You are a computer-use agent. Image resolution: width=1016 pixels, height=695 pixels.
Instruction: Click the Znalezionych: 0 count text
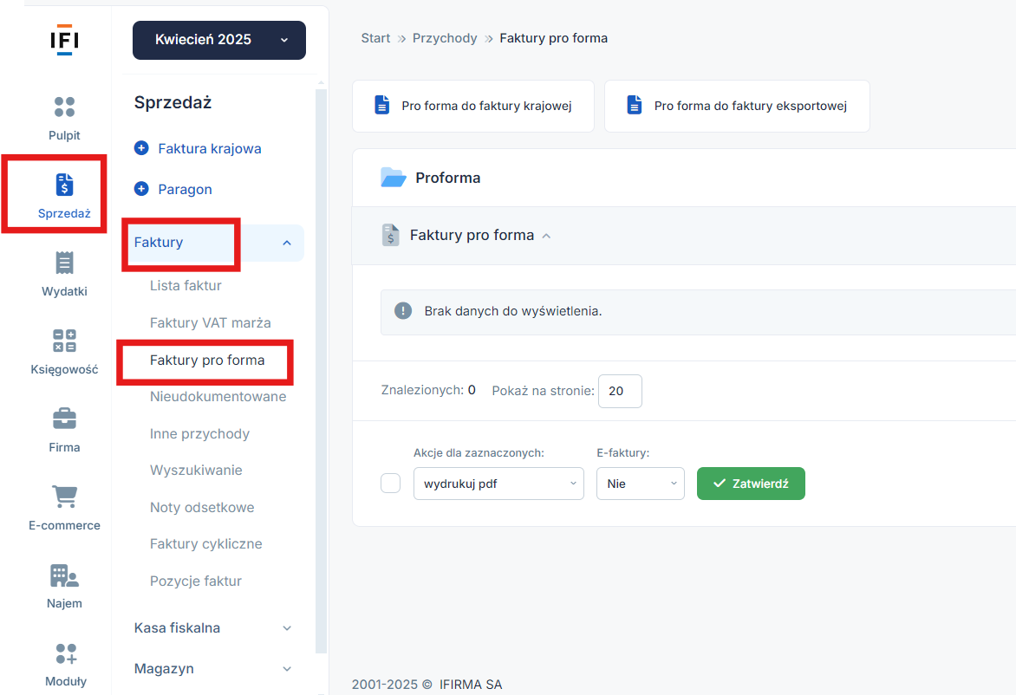pos(428,390)
